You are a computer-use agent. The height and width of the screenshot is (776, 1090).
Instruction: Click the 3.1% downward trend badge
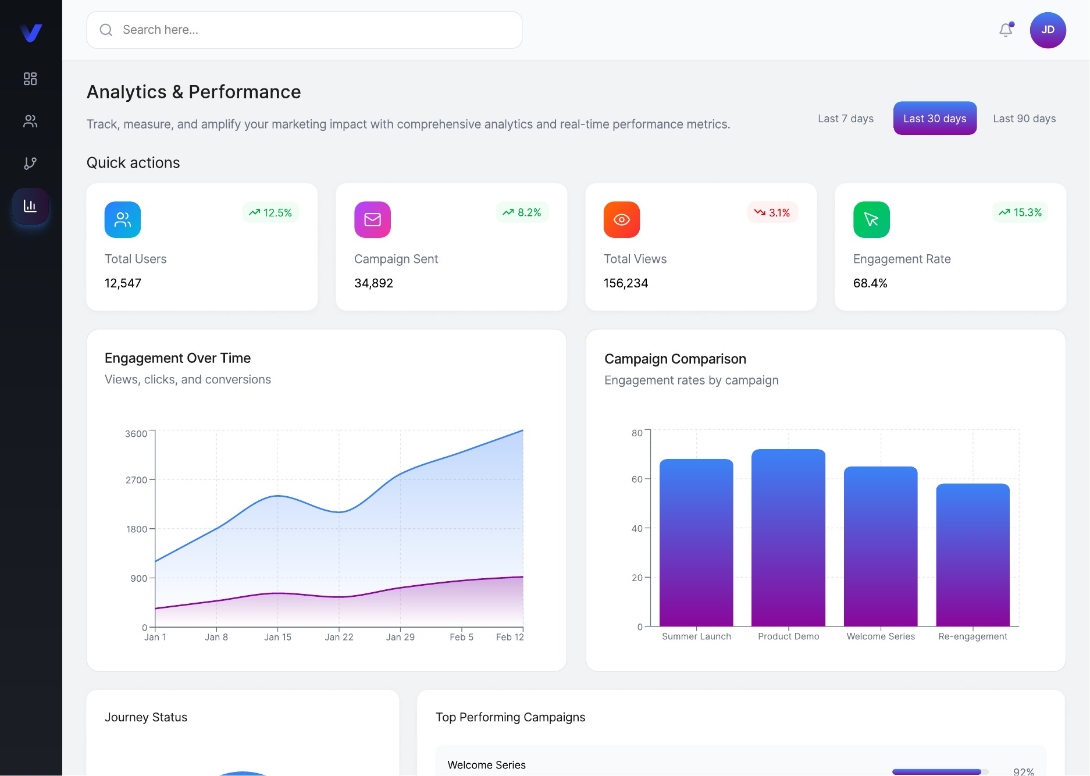pyautogui.click(x=772, y=212)
